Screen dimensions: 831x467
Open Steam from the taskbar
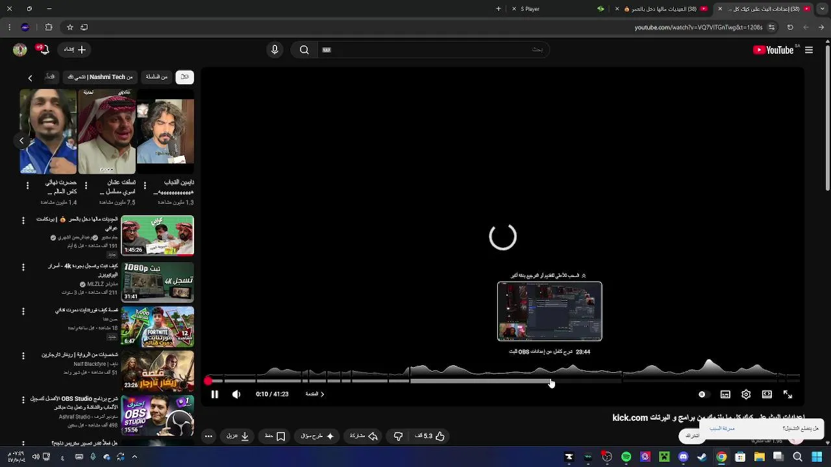pos(702,457)
